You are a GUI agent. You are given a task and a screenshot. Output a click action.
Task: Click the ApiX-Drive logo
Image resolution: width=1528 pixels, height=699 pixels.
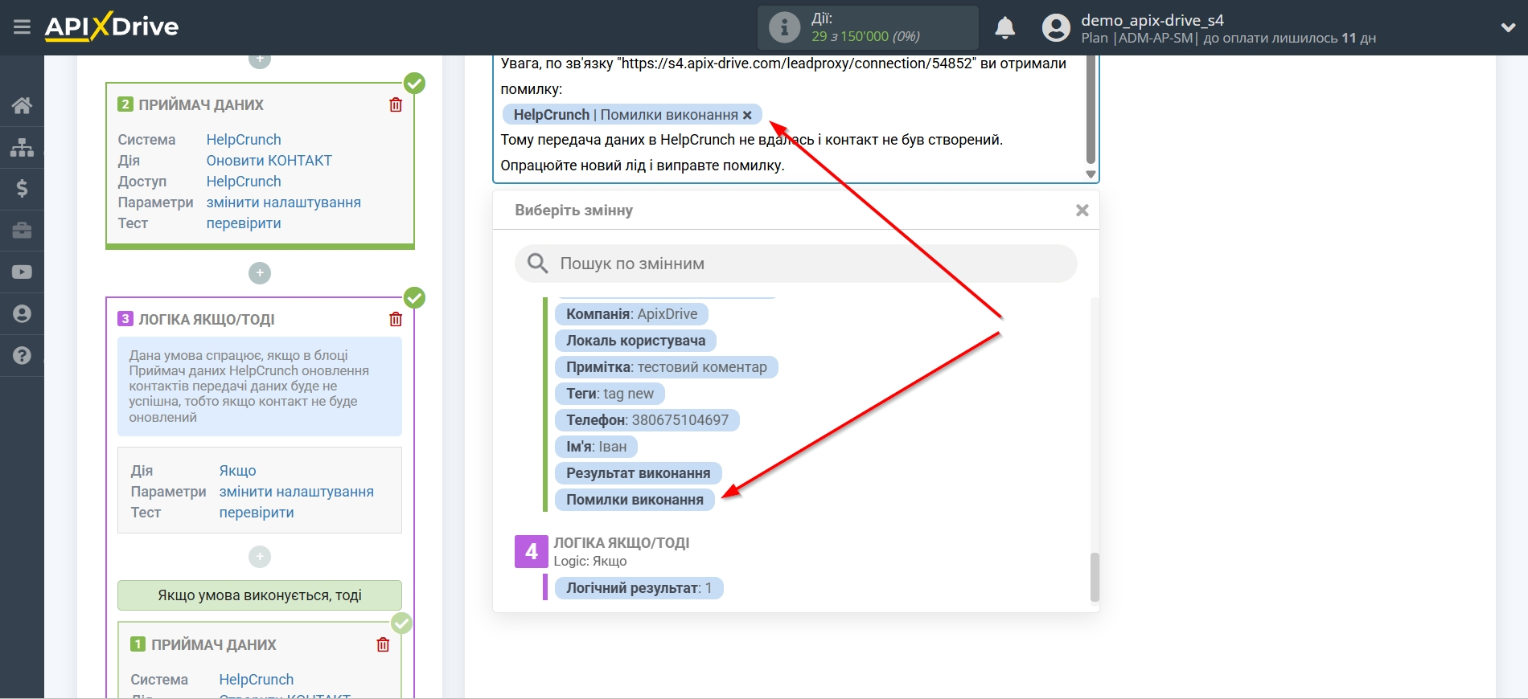[112, 27]
